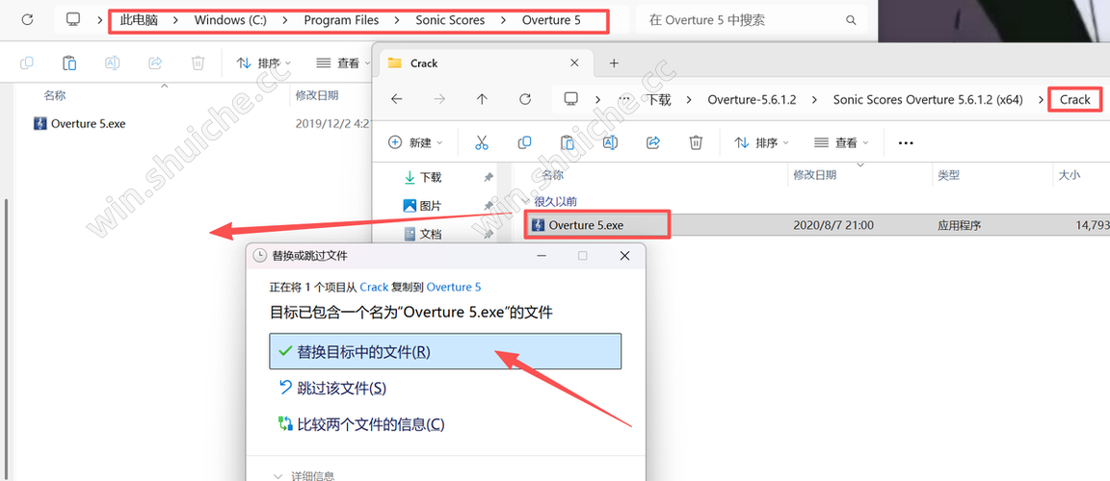Open the three-dot more options menu
Screen dimensions: 1110x481
(905, 142)
